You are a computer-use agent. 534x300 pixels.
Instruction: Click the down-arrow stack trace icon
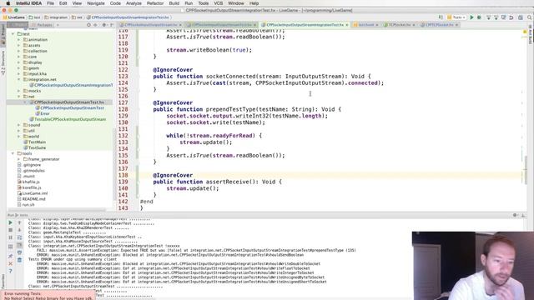point(19,230)
